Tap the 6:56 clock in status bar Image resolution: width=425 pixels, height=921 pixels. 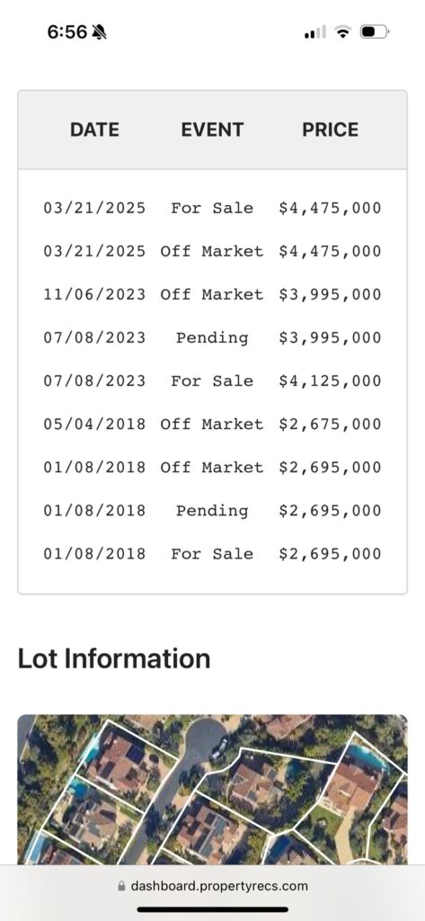point(66,31)
